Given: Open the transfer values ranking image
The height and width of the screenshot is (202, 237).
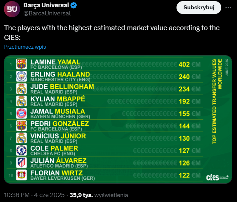Looking at the screenshot, I should [118, 120].
